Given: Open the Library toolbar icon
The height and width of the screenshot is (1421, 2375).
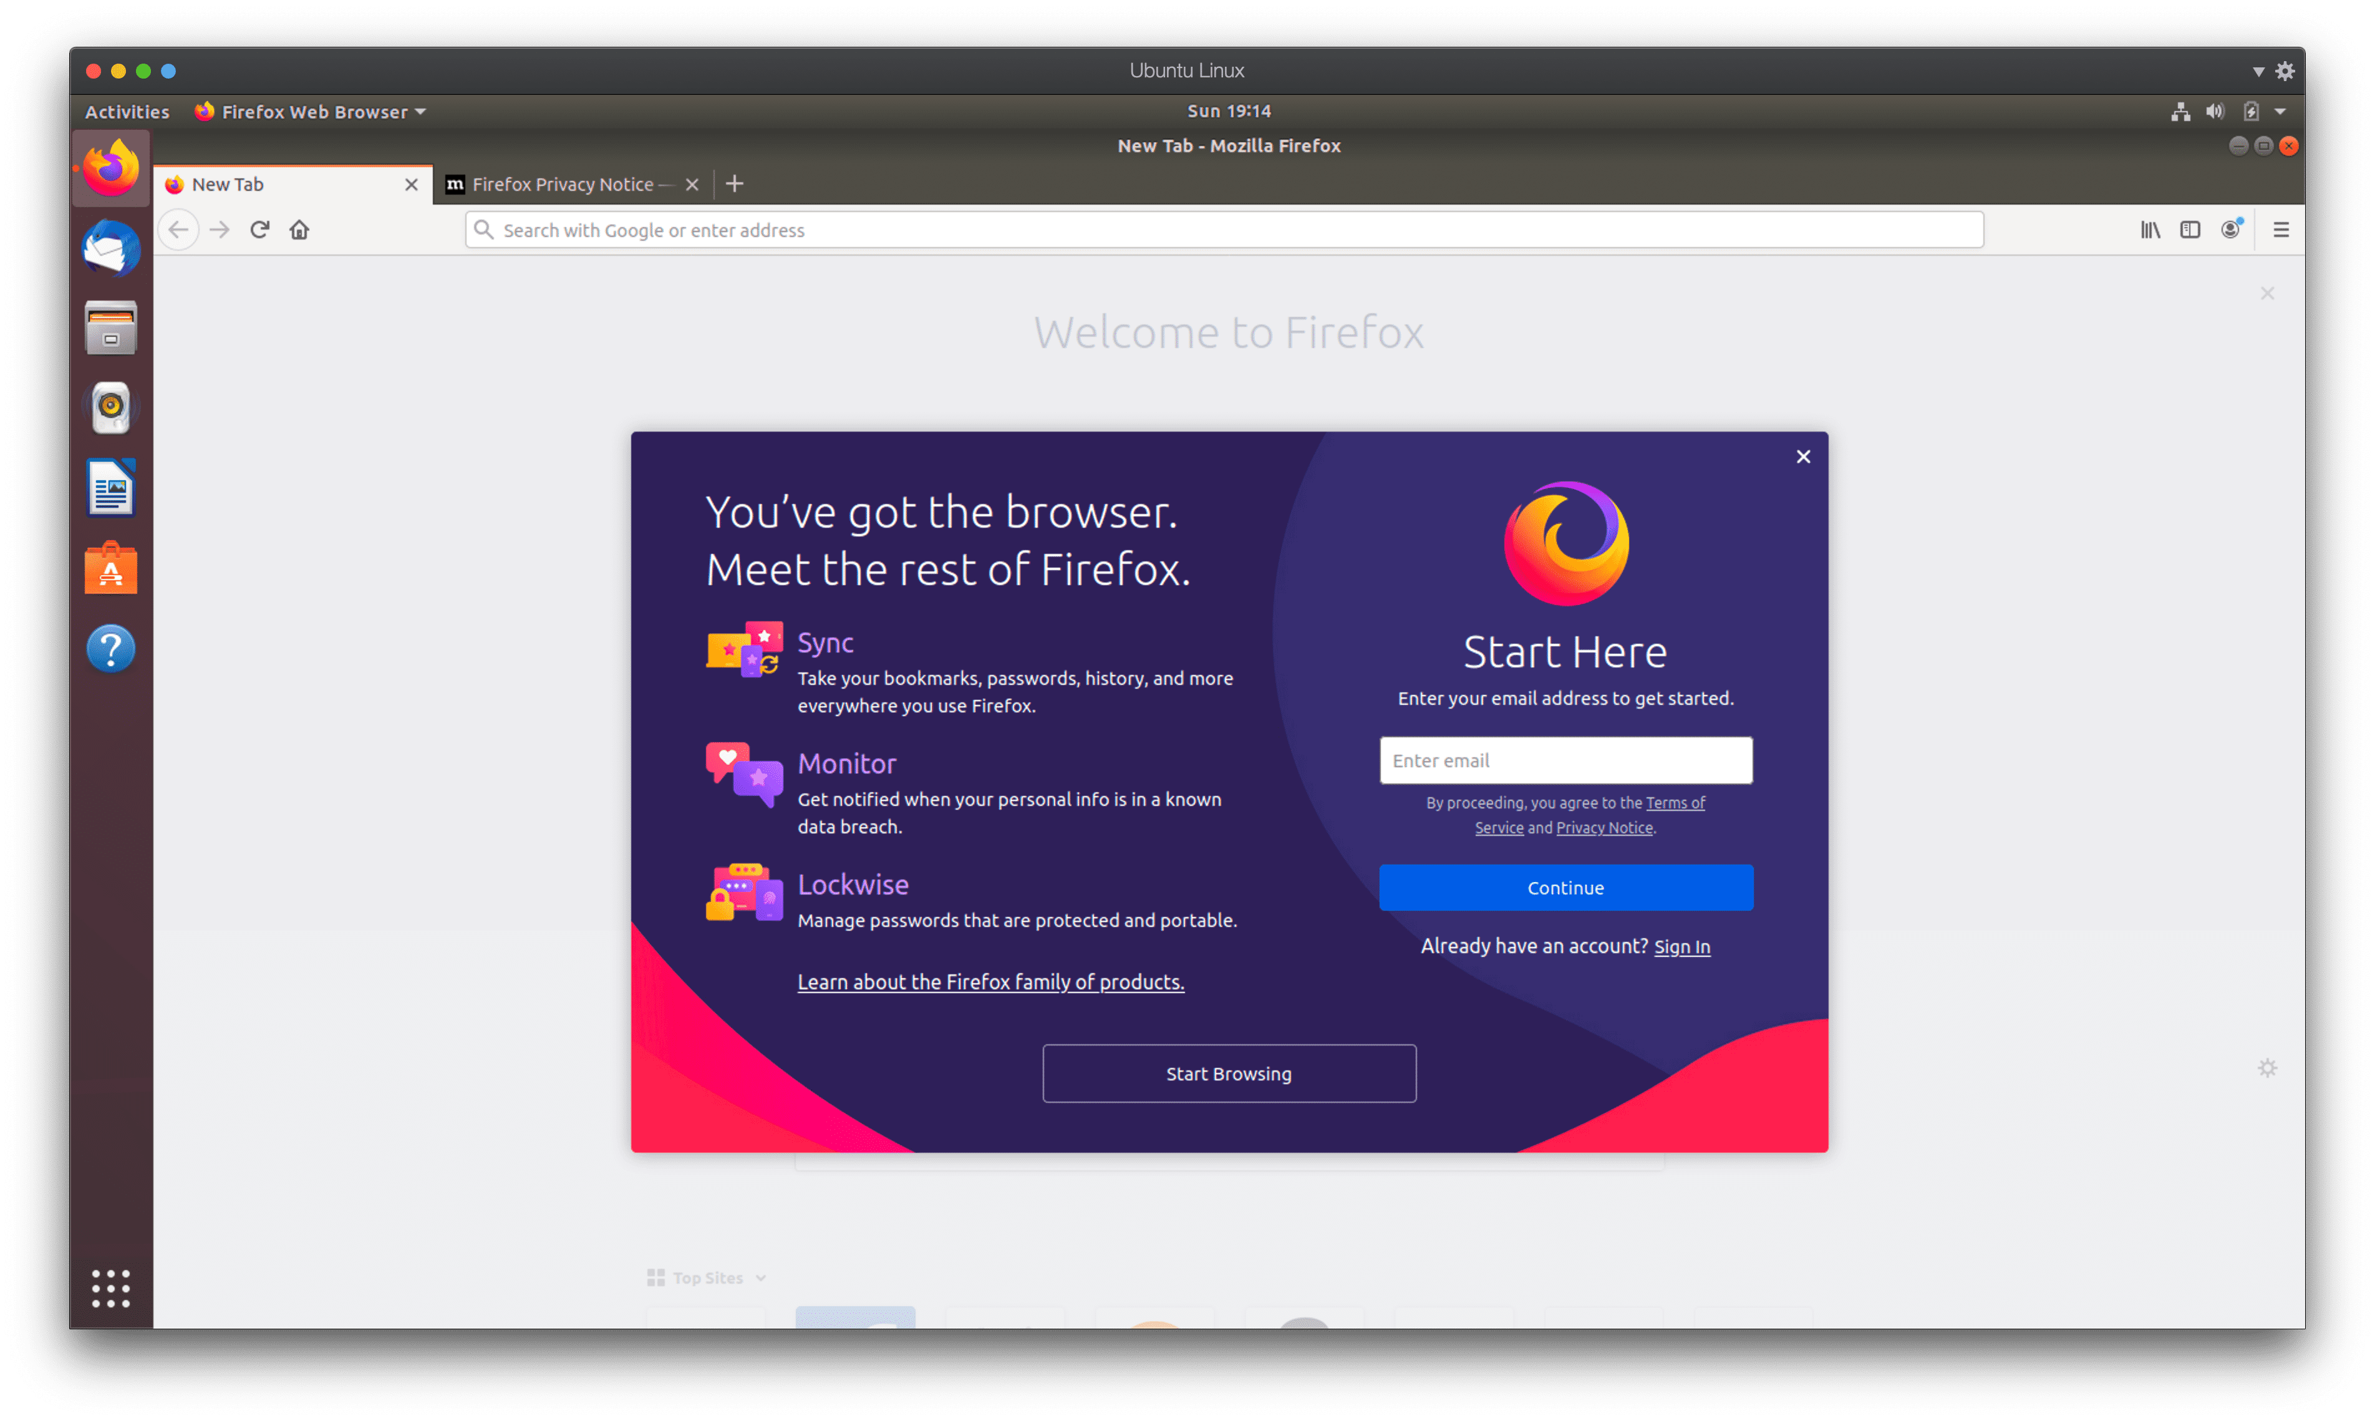Looking at the screenshot, I should [x=2150, y=230].
